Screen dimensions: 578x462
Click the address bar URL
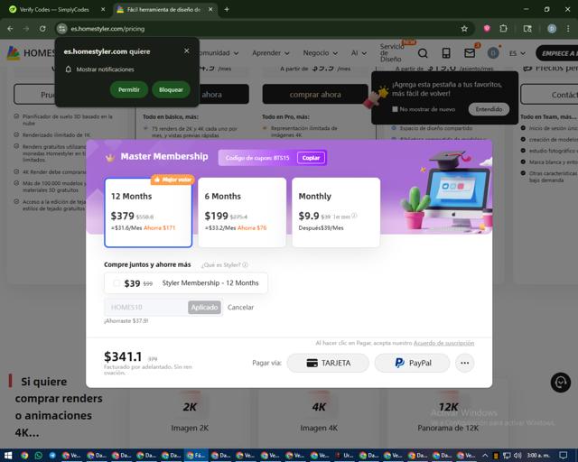click(107, 29)
